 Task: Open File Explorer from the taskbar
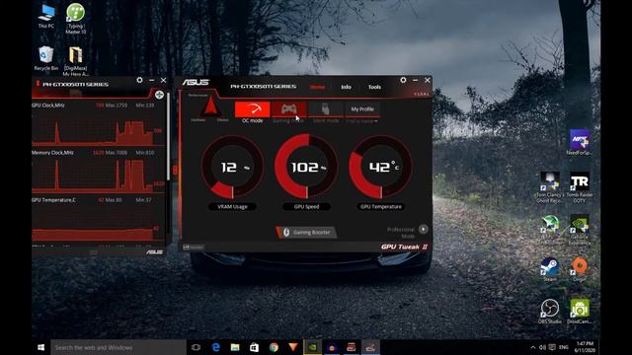[x=235, y=347]
